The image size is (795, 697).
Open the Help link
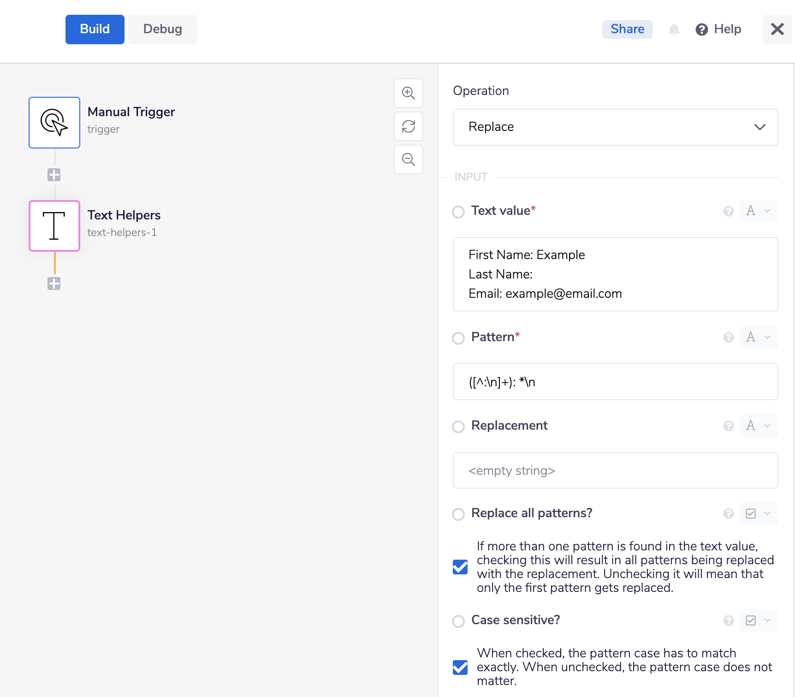click(x=718, y=30)
